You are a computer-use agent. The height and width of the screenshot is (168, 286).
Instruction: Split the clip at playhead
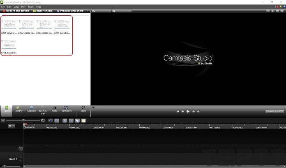point(71,121)
